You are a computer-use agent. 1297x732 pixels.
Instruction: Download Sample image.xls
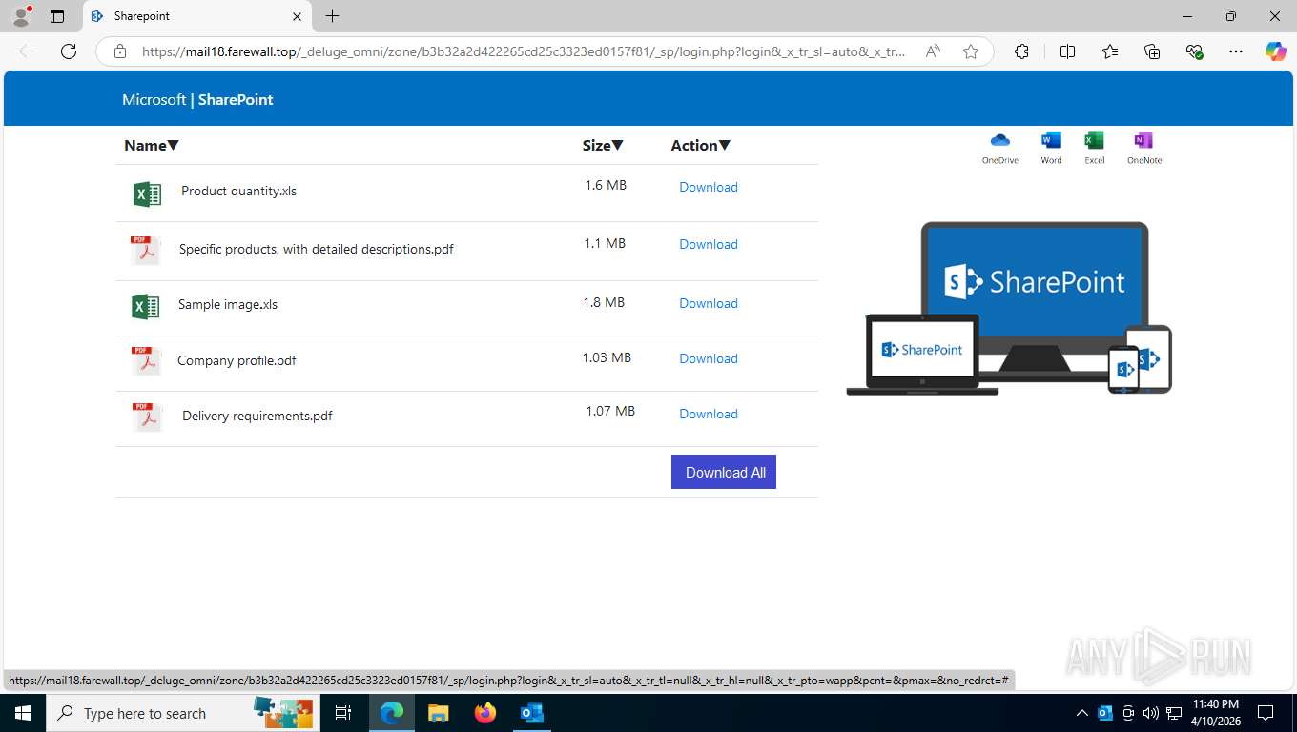point(709,303)
